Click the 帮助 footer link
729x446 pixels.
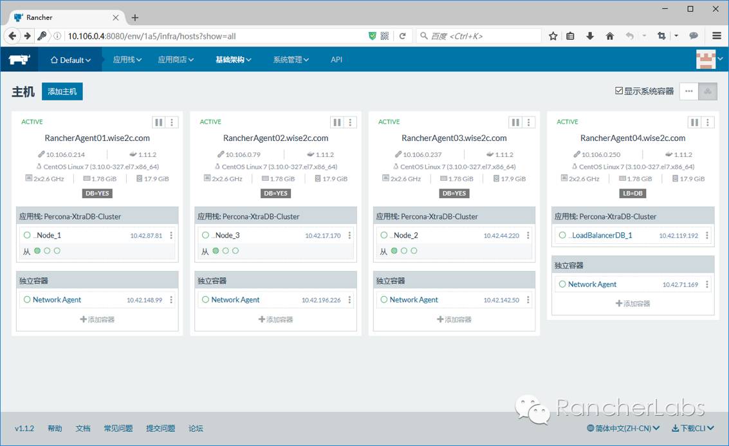pos(55,429)
